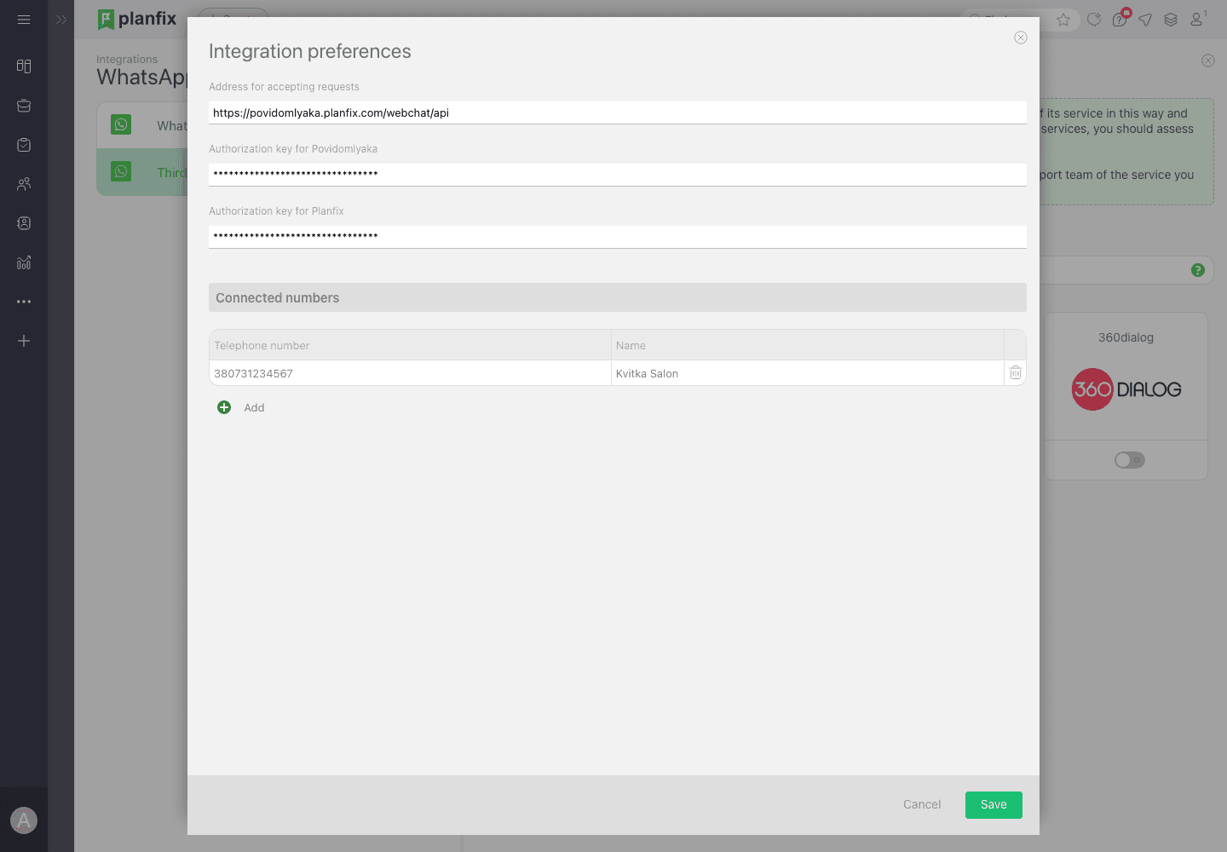Click the paper plane icon in the header
The width and height of the screenshot is (1227, 852).
[x=1145, y=20]
